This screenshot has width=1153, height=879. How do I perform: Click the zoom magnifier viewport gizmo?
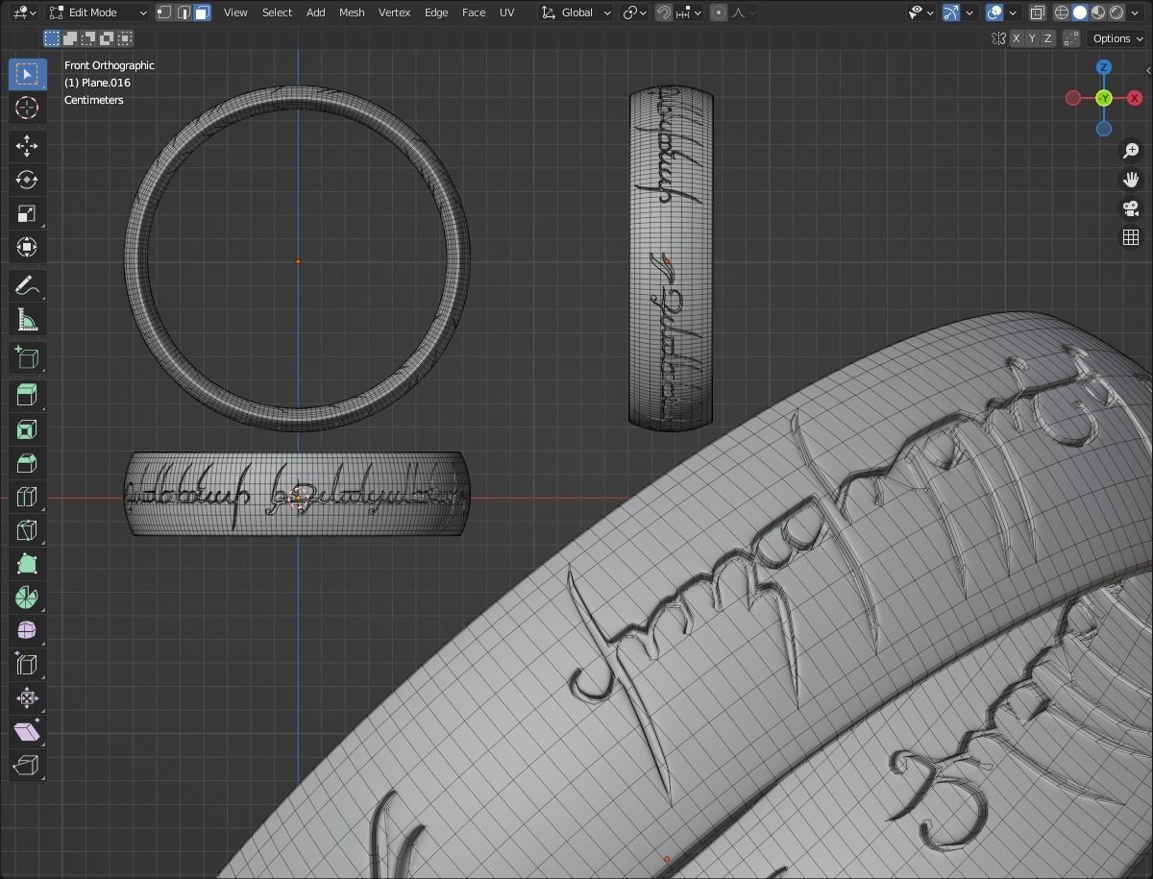pos(1131,151)
